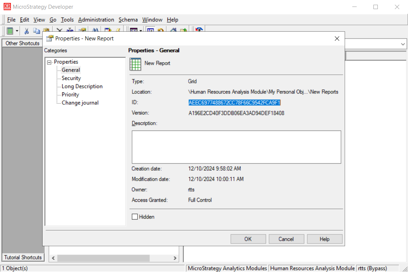Click inside the Description text box
Viewport: 408px width, 272px height.
(x=236, y=147)
